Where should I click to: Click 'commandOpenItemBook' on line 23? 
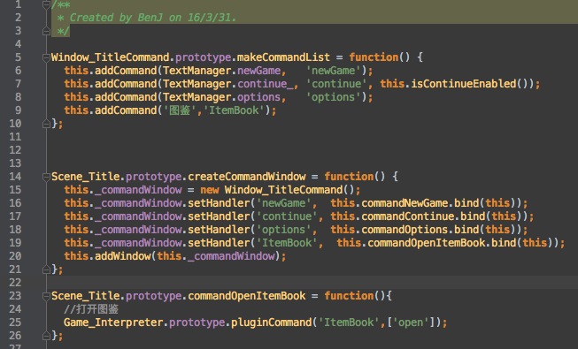(247, 296)
